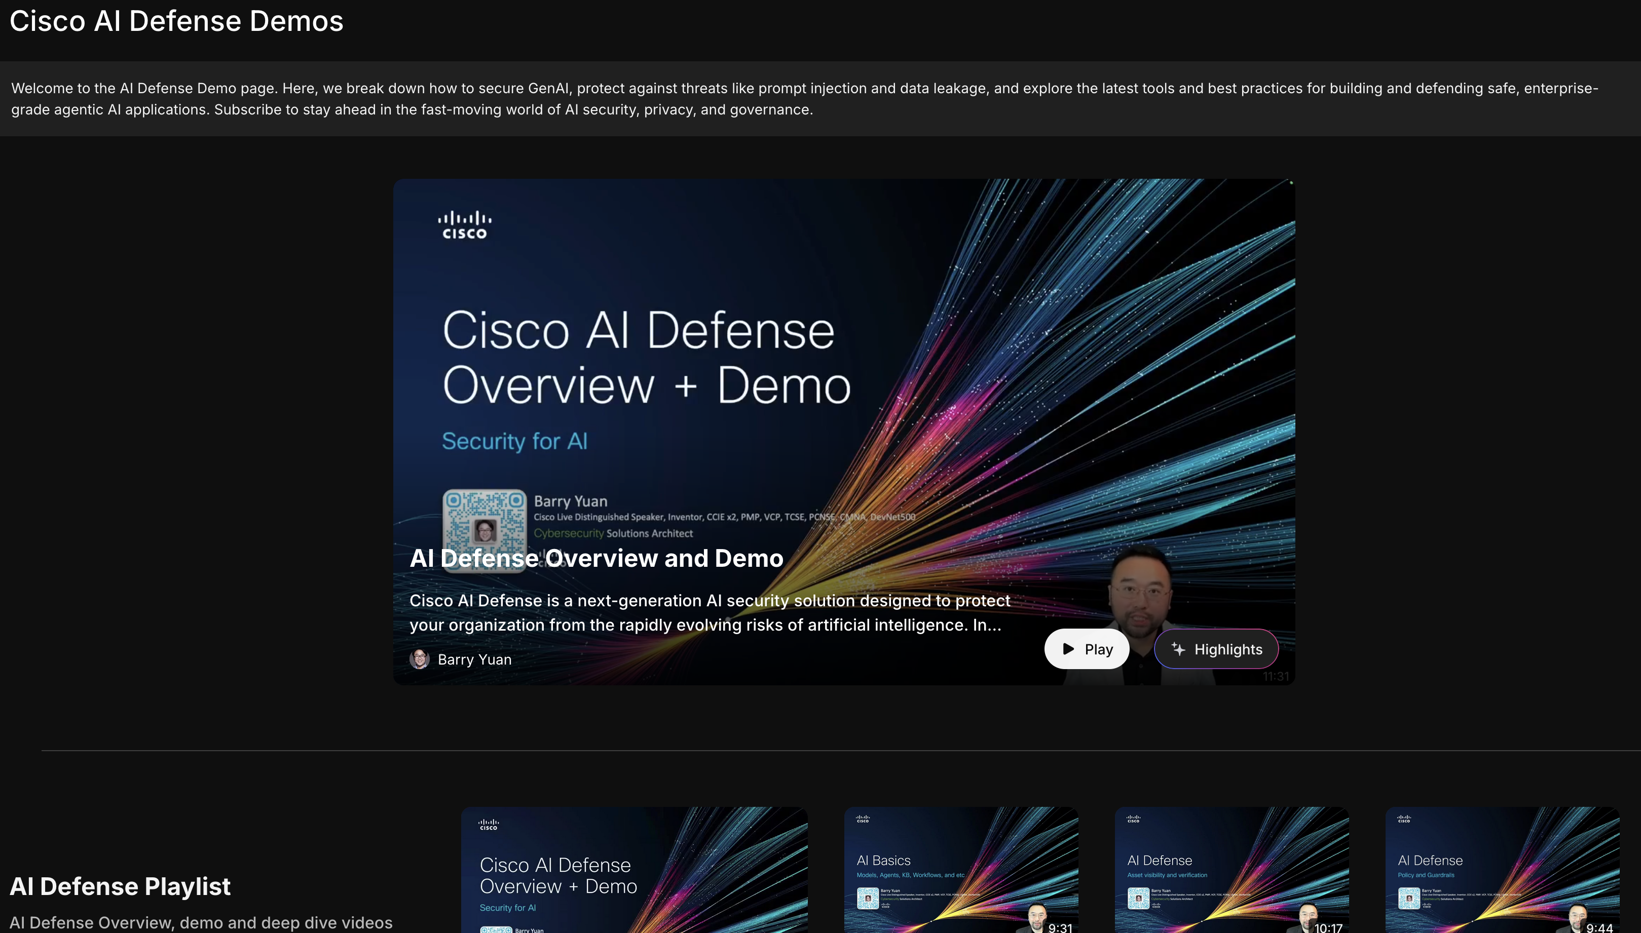Open the Barry Yuan author name link

click(474, 659)
